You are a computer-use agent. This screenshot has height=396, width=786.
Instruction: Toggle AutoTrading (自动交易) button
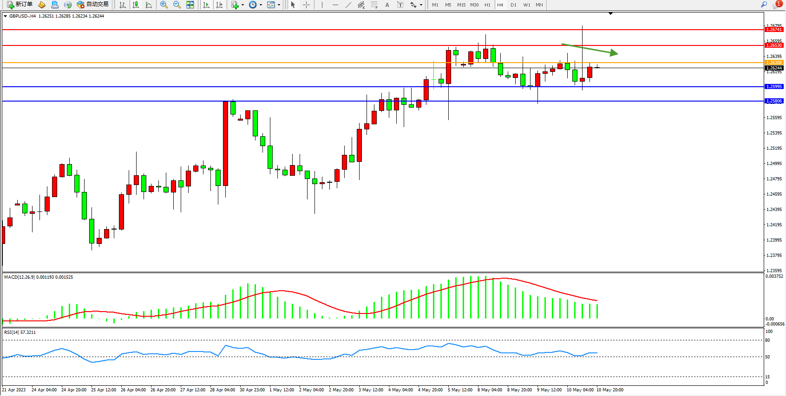coord(93,5)
